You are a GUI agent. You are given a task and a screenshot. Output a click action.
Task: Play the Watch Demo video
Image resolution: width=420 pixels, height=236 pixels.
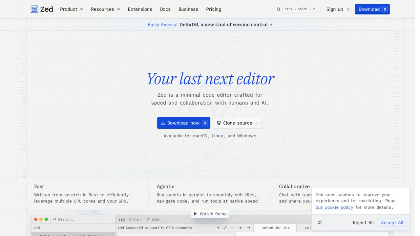pyautogui.click(x=210, y=214)
